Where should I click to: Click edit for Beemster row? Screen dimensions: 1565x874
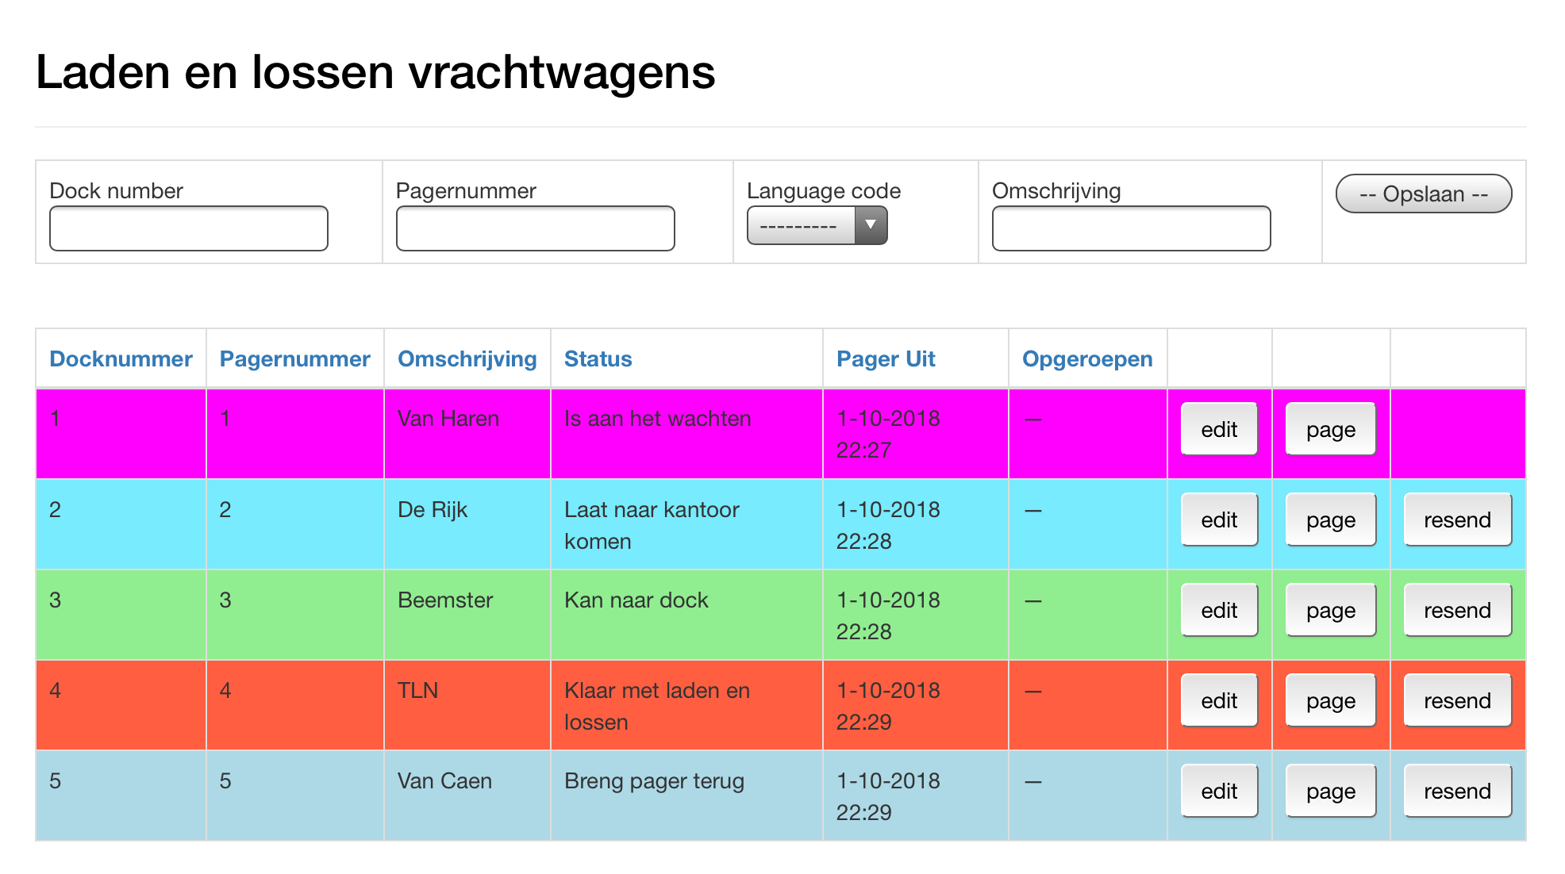(x=1218, y=610)
